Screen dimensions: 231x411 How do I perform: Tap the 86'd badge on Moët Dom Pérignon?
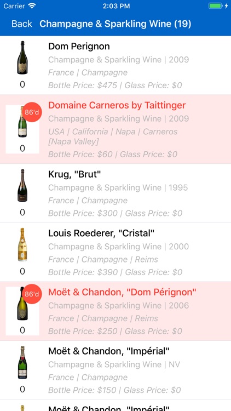point(32,294)
